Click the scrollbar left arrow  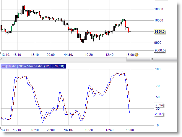tap(1, 59)
